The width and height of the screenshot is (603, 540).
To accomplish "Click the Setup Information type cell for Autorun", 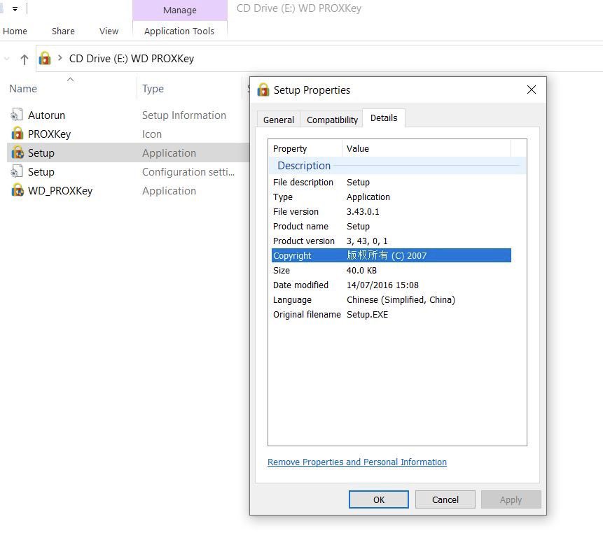I will coord(183,115).
